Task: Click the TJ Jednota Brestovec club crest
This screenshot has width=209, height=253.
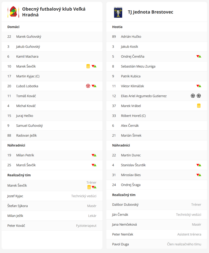Action: 118,12
